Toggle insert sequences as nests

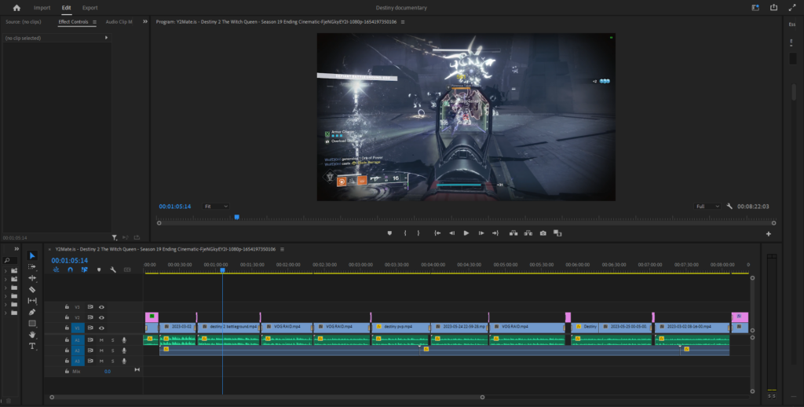[x=56, y=269]
